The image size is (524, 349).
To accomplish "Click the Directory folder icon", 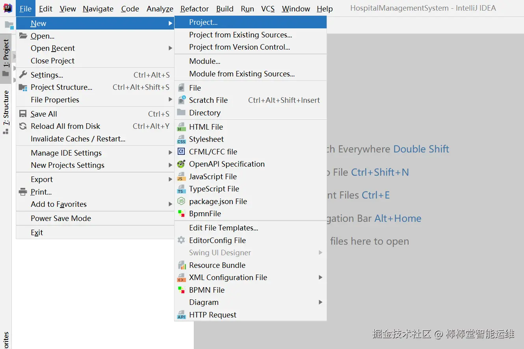I will click(x=181, y=112).
